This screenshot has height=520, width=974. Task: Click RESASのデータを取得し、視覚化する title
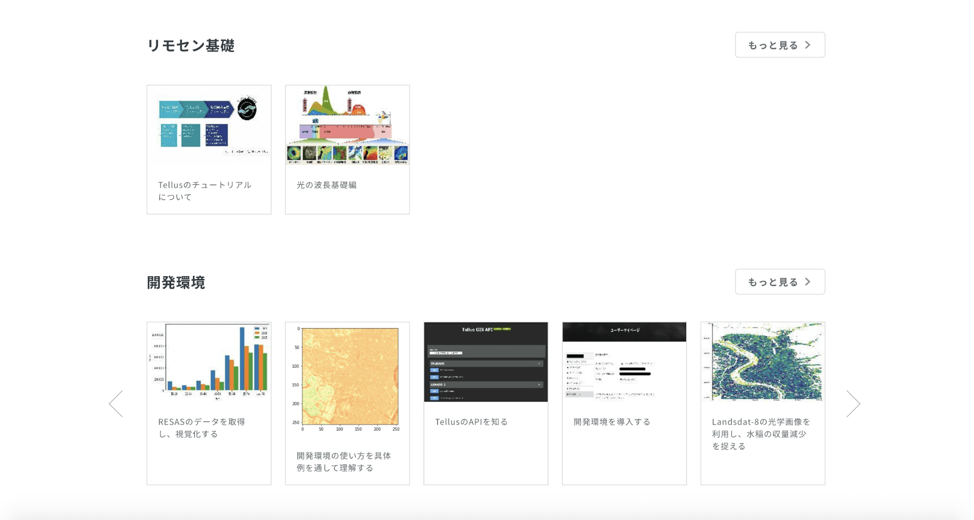202,427
